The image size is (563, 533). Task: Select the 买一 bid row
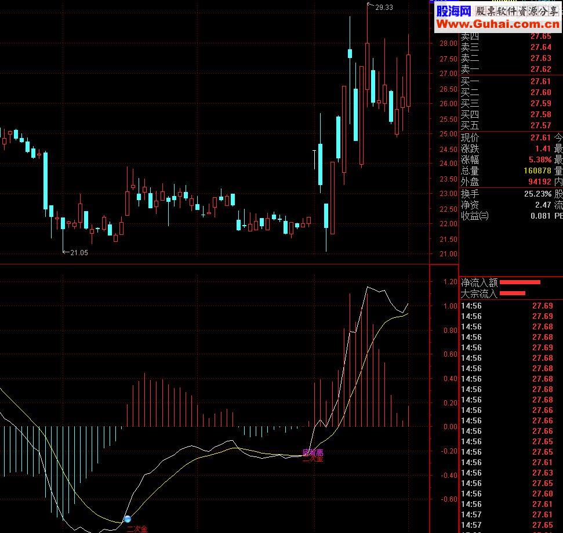pyautogui.click(x=511, y=81)
